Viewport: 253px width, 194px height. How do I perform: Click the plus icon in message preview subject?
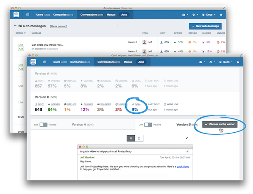click(187, 151)
